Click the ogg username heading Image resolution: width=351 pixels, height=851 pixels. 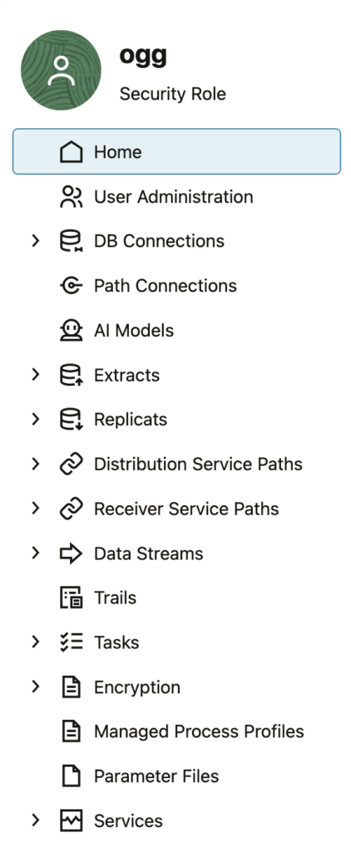click(x=143, y=56)
